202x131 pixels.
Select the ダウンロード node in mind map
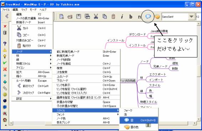pos(137,35)
